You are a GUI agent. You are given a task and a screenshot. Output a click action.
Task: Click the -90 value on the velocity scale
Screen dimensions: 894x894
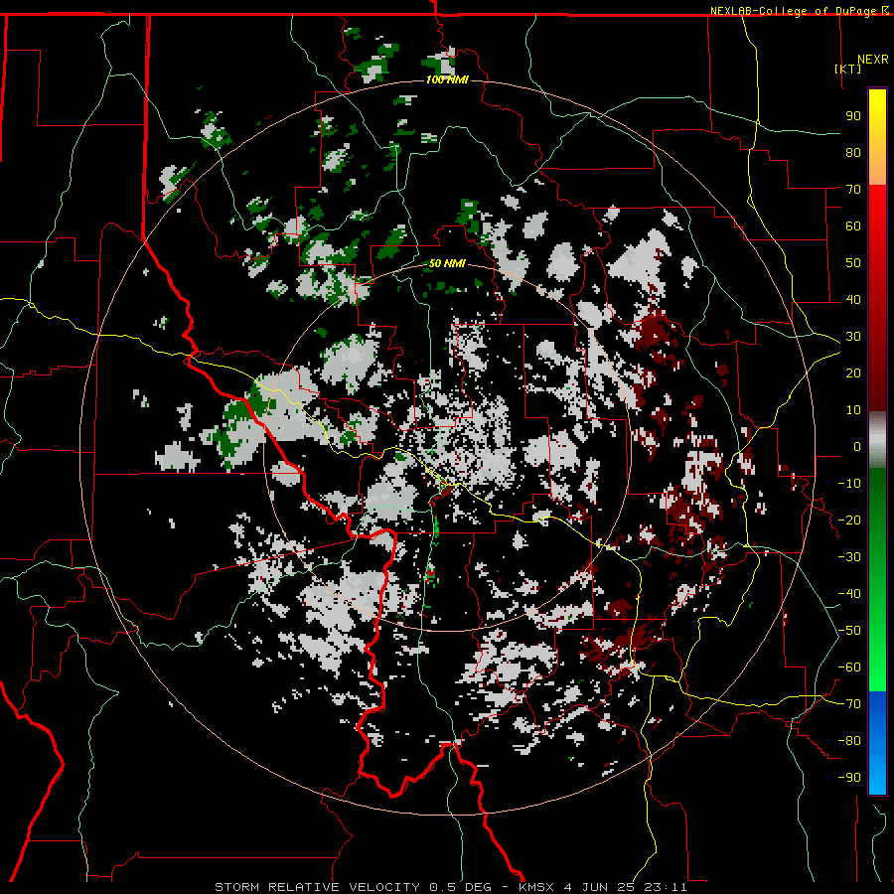849,778
